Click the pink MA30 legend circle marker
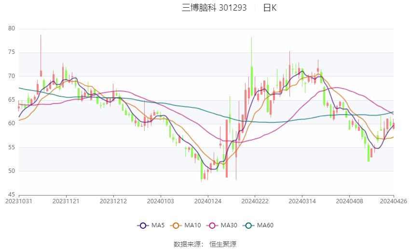 [x=213, y=225]
